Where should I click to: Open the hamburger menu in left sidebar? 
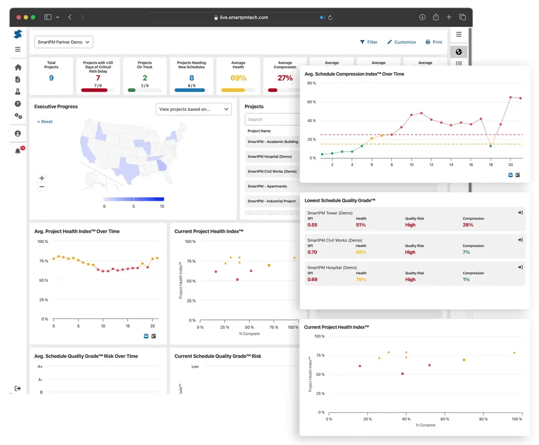tap(18, 49)
